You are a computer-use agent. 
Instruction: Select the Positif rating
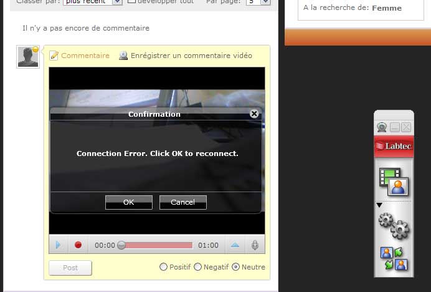pyautogui.click(x=163, y=267)
